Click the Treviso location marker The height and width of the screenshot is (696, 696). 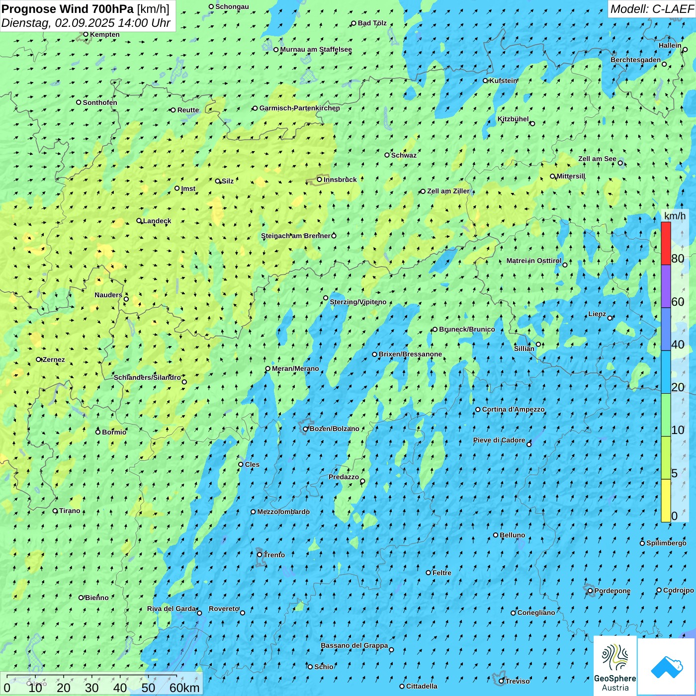click(x=501, y=681)
